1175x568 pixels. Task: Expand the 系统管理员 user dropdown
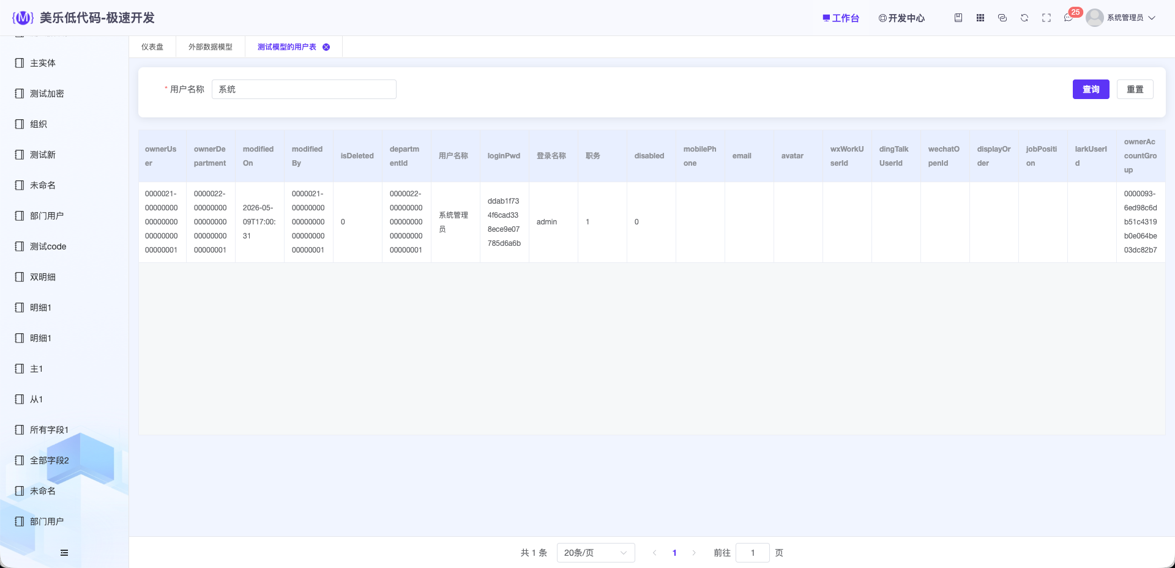(x=1121, y=18)
